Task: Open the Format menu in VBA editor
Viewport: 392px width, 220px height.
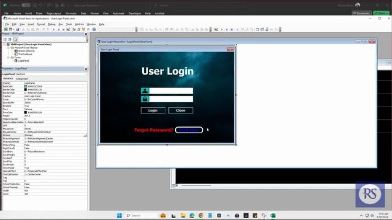Action: click(x=41, y=24)
